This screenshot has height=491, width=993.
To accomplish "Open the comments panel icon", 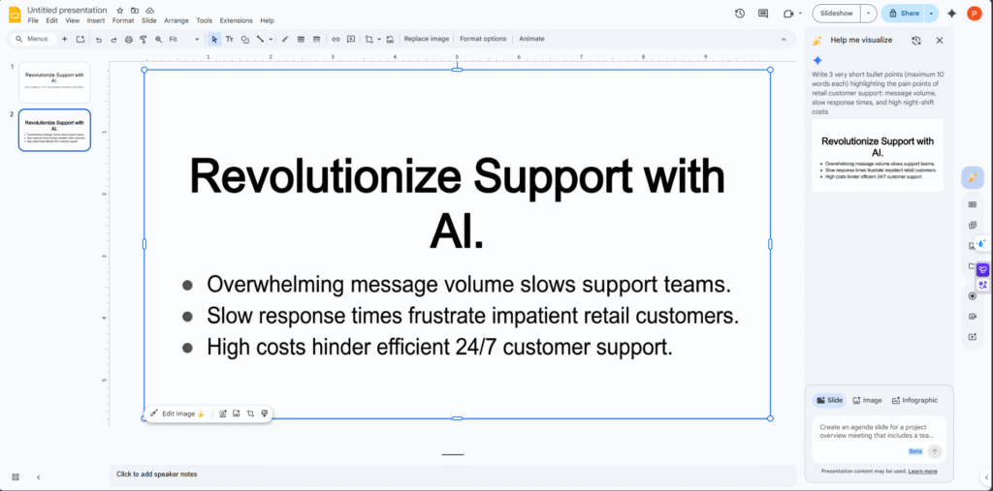I will click(x=763, y=14).
